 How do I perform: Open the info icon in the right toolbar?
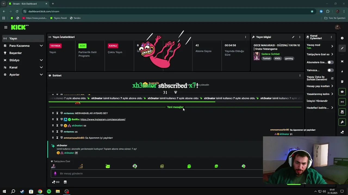(342, 38)
